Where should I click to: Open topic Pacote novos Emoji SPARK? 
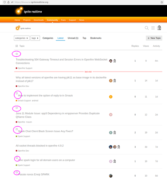(34, 174)
